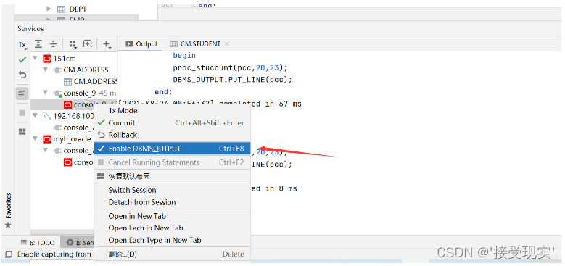Image resolution: width=565 pixels, height=266 pixels.
Task: Click the DEPT table icon
Action: click(61, 9)
